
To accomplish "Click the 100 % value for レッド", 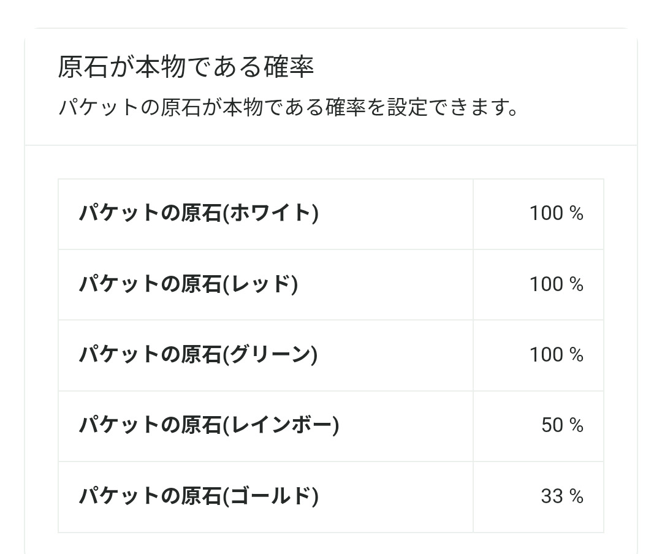I will pos(556,284).
